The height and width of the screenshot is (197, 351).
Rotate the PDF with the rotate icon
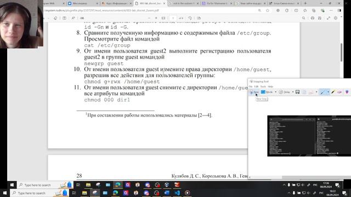coord(190,18)
